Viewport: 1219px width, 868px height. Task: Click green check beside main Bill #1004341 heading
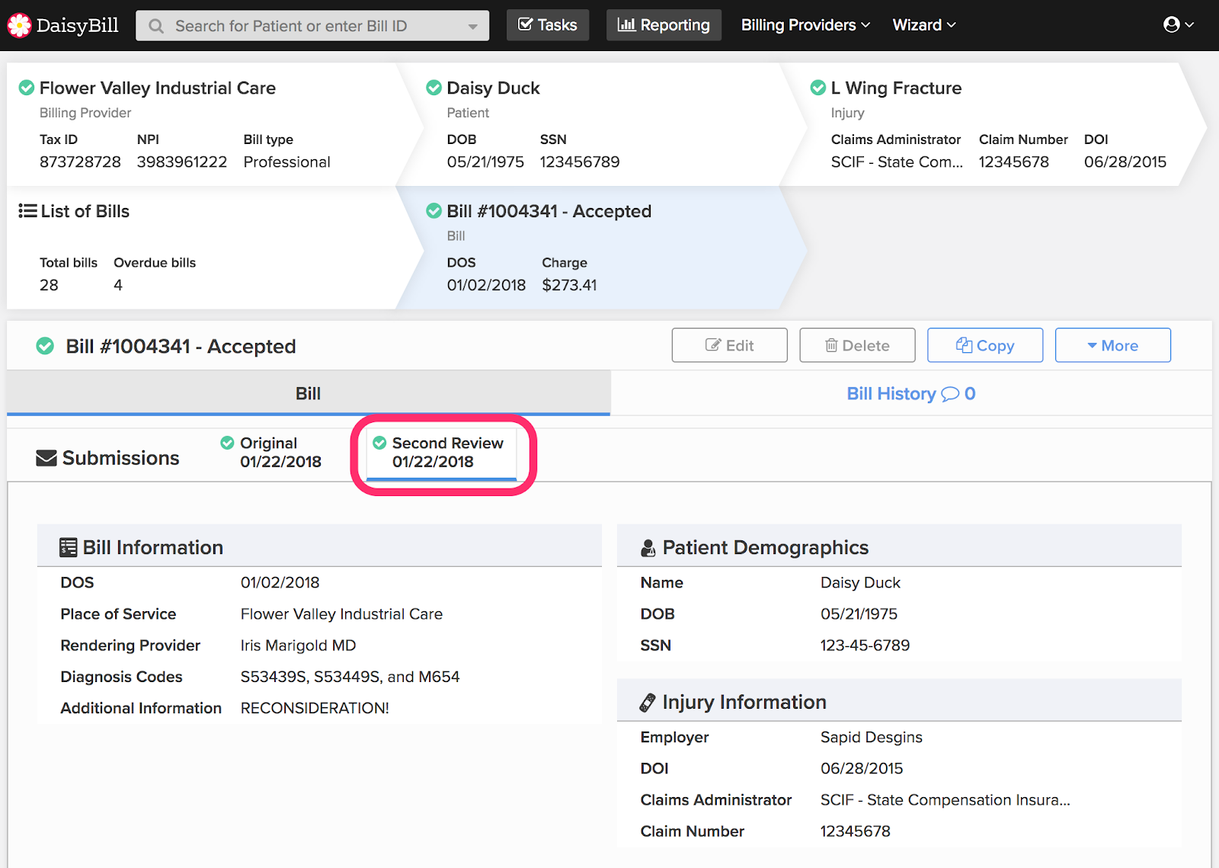(46, 346)
